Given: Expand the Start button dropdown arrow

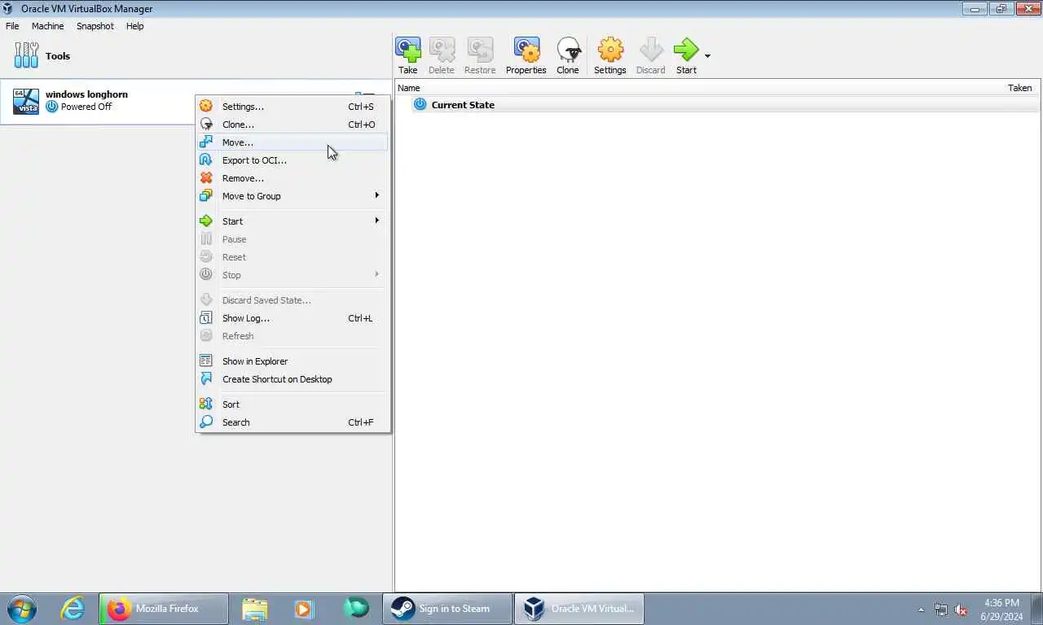Looking at the screenshot, I should (707, 56).
